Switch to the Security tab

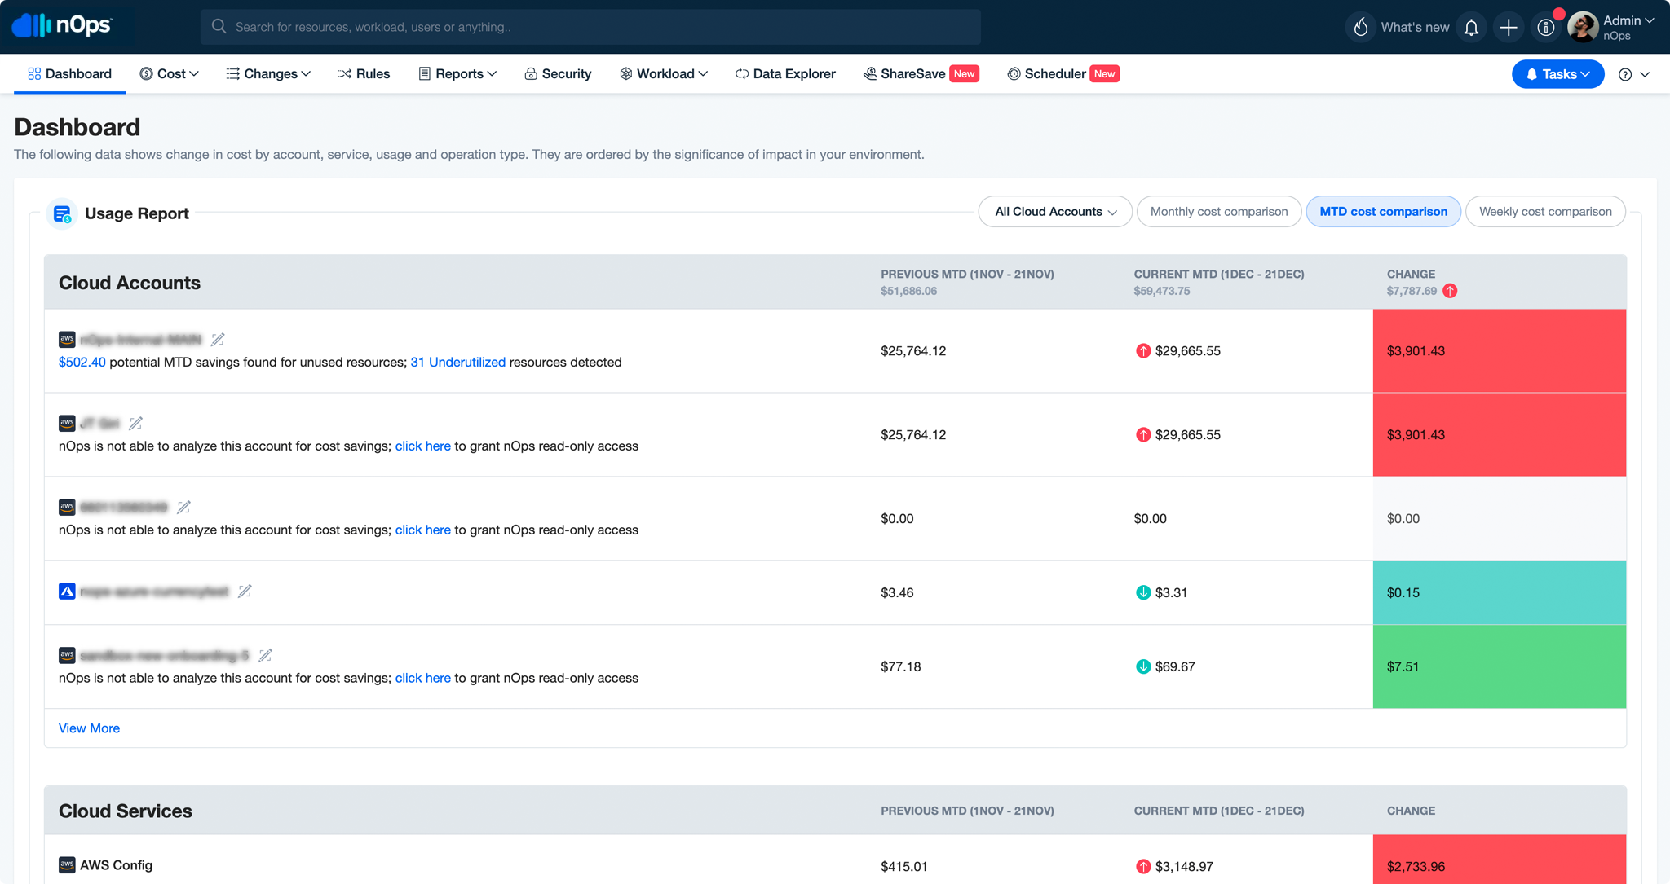point(558,73)
